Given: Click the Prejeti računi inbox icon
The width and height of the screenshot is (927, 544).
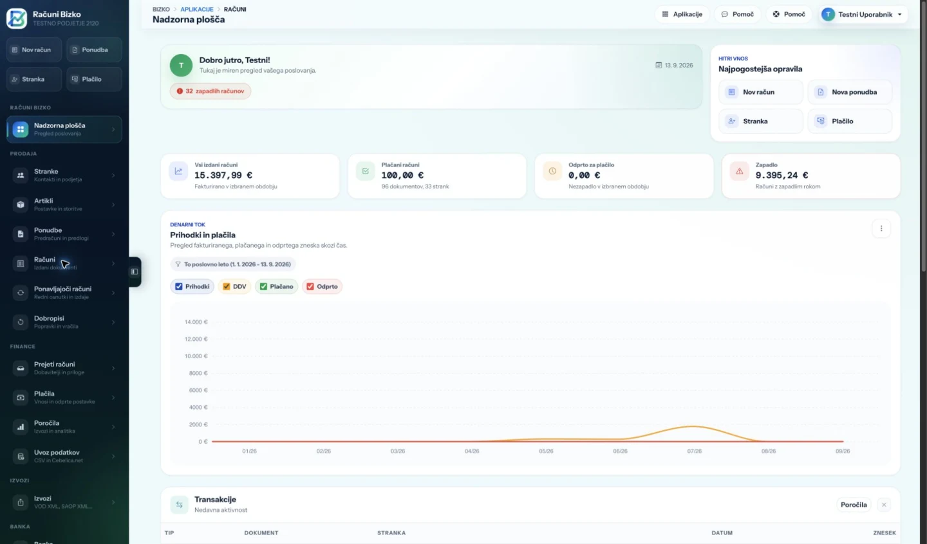Looking at the screenshot, I should click(x=21, y=368).
